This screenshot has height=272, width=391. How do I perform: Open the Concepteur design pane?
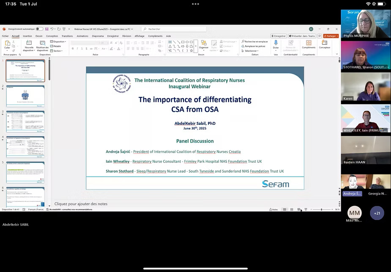[325, 44]
